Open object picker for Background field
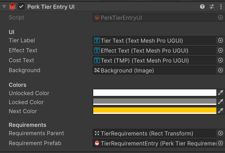Viewport: 225px width, 153px height. (x=220, y=70)
